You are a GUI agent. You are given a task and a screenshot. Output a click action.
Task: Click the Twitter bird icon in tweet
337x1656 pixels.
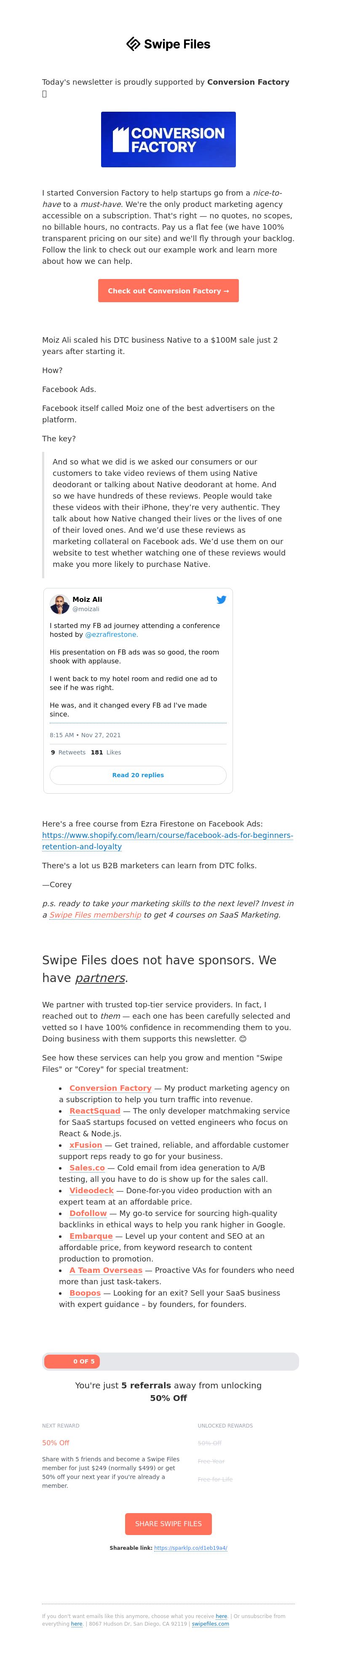(221, 600)
